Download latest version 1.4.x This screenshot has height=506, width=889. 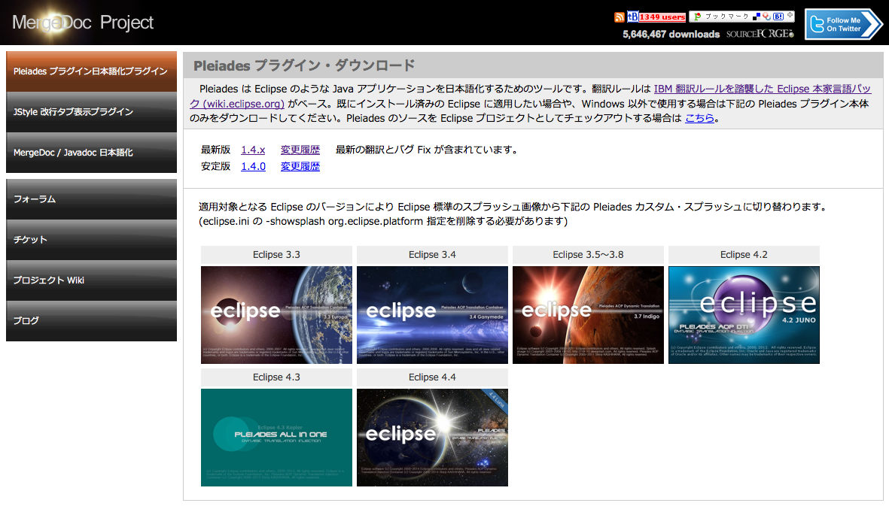253,150
